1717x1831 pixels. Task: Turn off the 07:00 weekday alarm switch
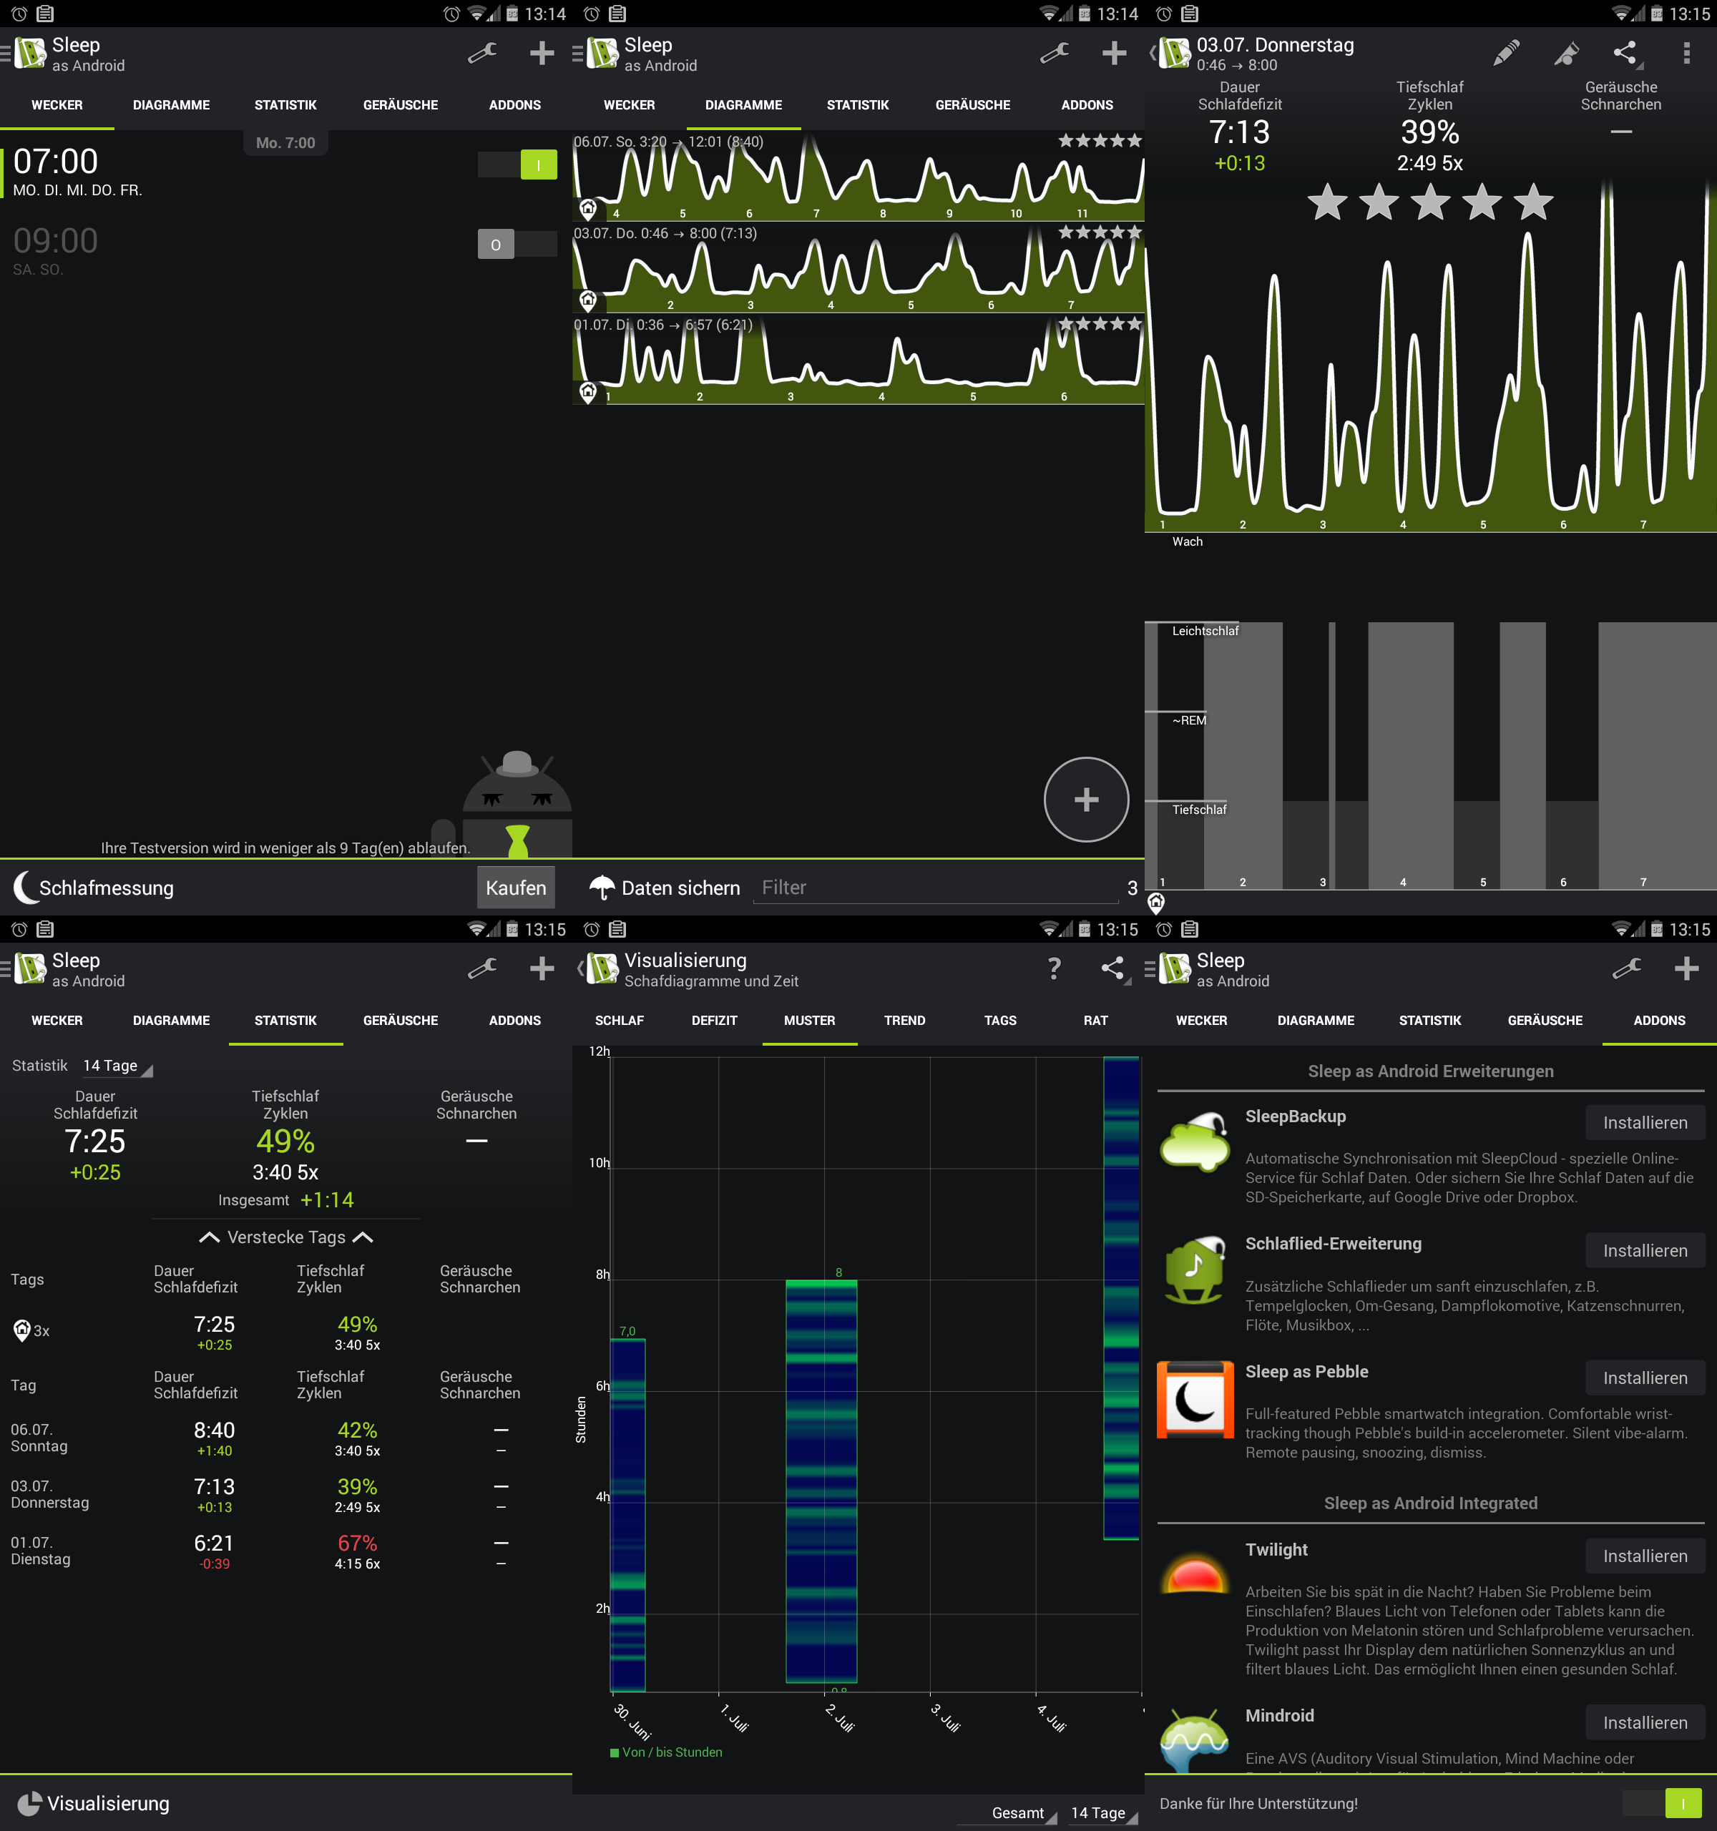(518, 164)
